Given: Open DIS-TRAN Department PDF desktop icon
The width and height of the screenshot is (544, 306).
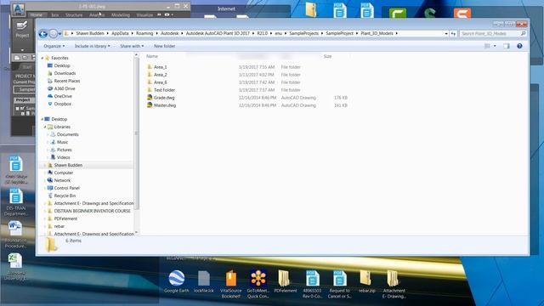Looking at the screenshot, I should click(15, 202).
